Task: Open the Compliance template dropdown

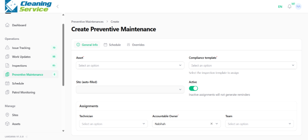Action: pos(243,65)
